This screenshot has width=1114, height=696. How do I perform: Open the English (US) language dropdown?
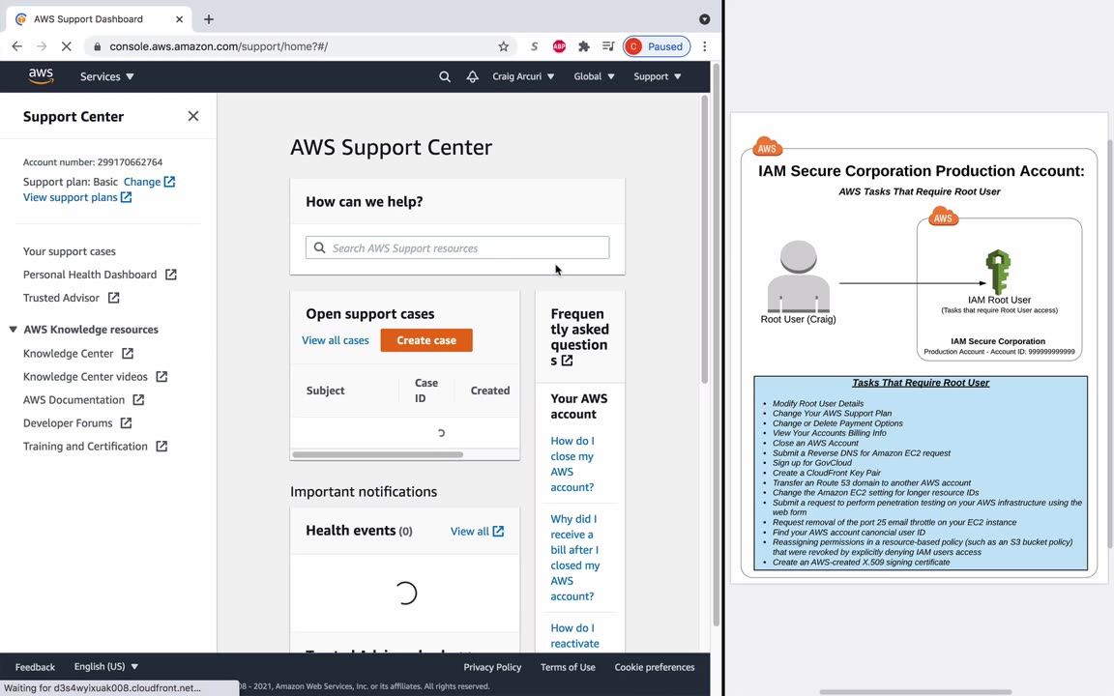pyautogui.click(x=105, y=667)
